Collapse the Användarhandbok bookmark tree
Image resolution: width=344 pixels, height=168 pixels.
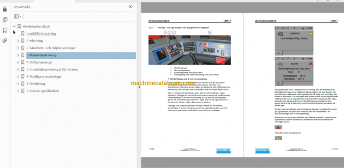[14, 26]
